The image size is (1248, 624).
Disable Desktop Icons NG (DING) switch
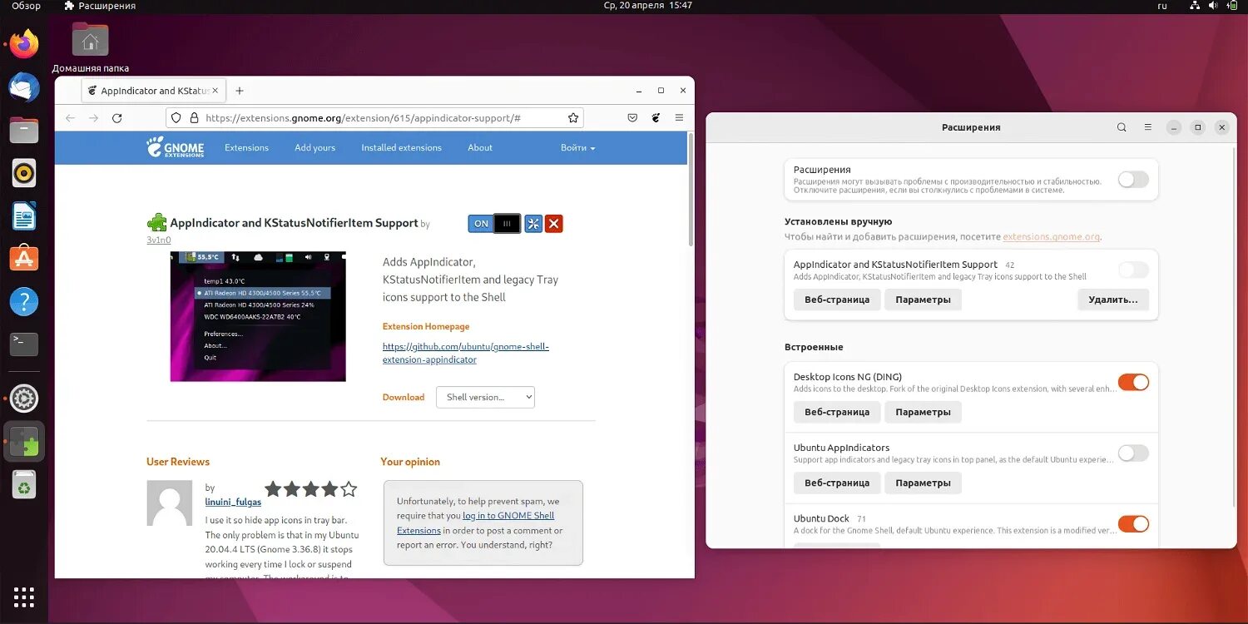(1133, 382)
